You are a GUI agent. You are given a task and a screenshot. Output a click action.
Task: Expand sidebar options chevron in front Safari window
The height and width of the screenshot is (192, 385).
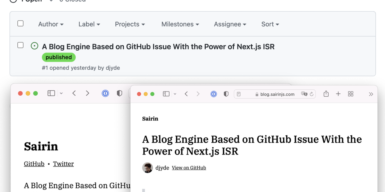[175, 94]
